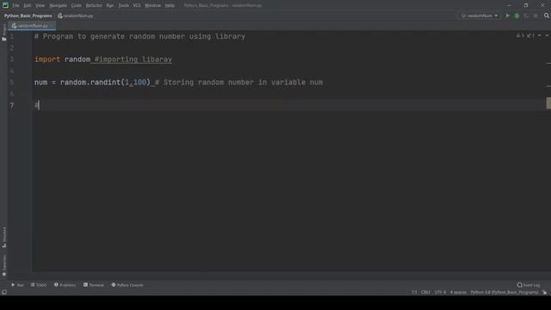Viewport: 551px width, 310px height.
Task: Open the Code menu
Action: pos(77,5)
